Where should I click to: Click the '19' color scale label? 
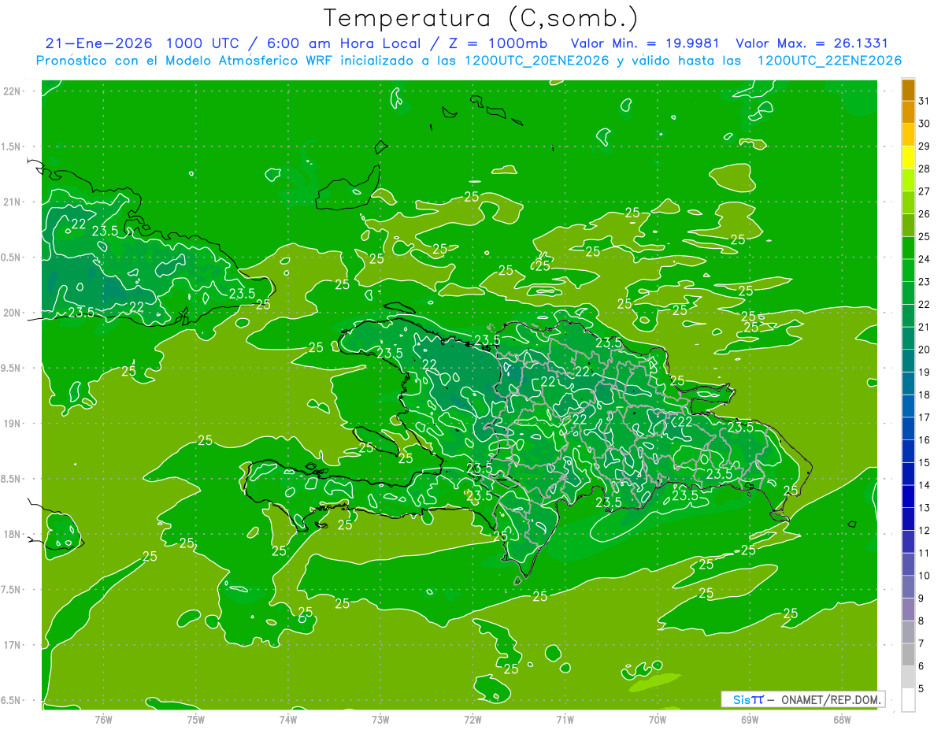(924, 372)
